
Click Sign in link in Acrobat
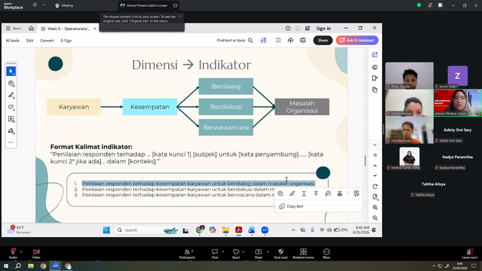(x=323, y=29)
